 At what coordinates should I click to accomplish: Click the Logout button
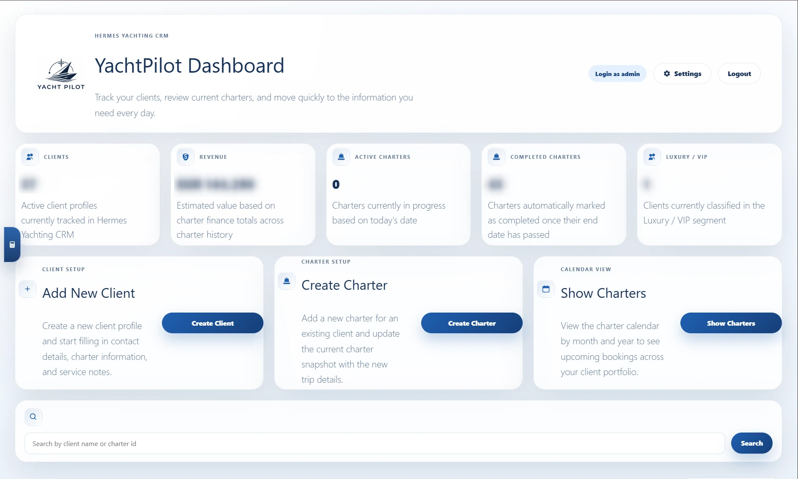(739, 74)
